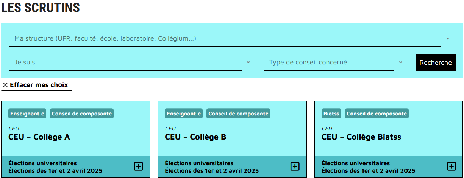The image size is (464, 178).
Task: Expand the CEU – Collège Biatss plus icon
Action: (x=451, y=166)
